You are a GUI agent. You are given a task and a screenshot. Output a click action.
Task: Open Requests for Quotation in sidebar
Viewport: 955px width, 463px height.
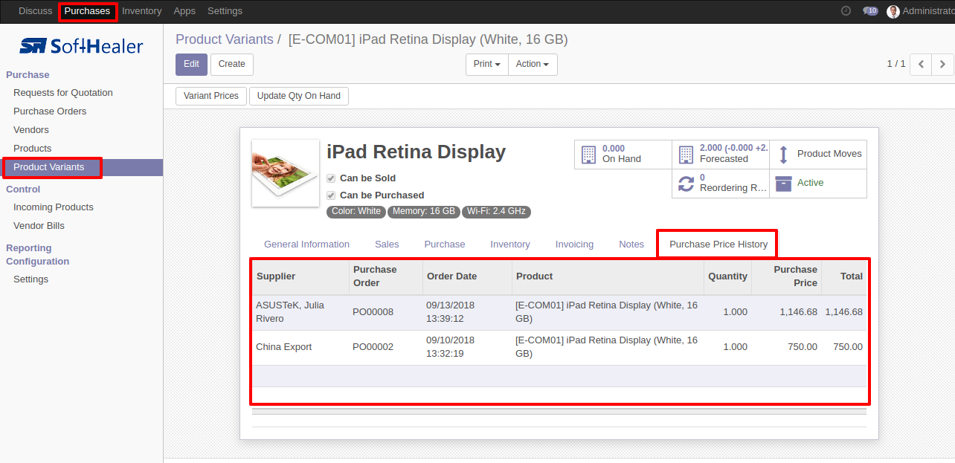(63, 93)
